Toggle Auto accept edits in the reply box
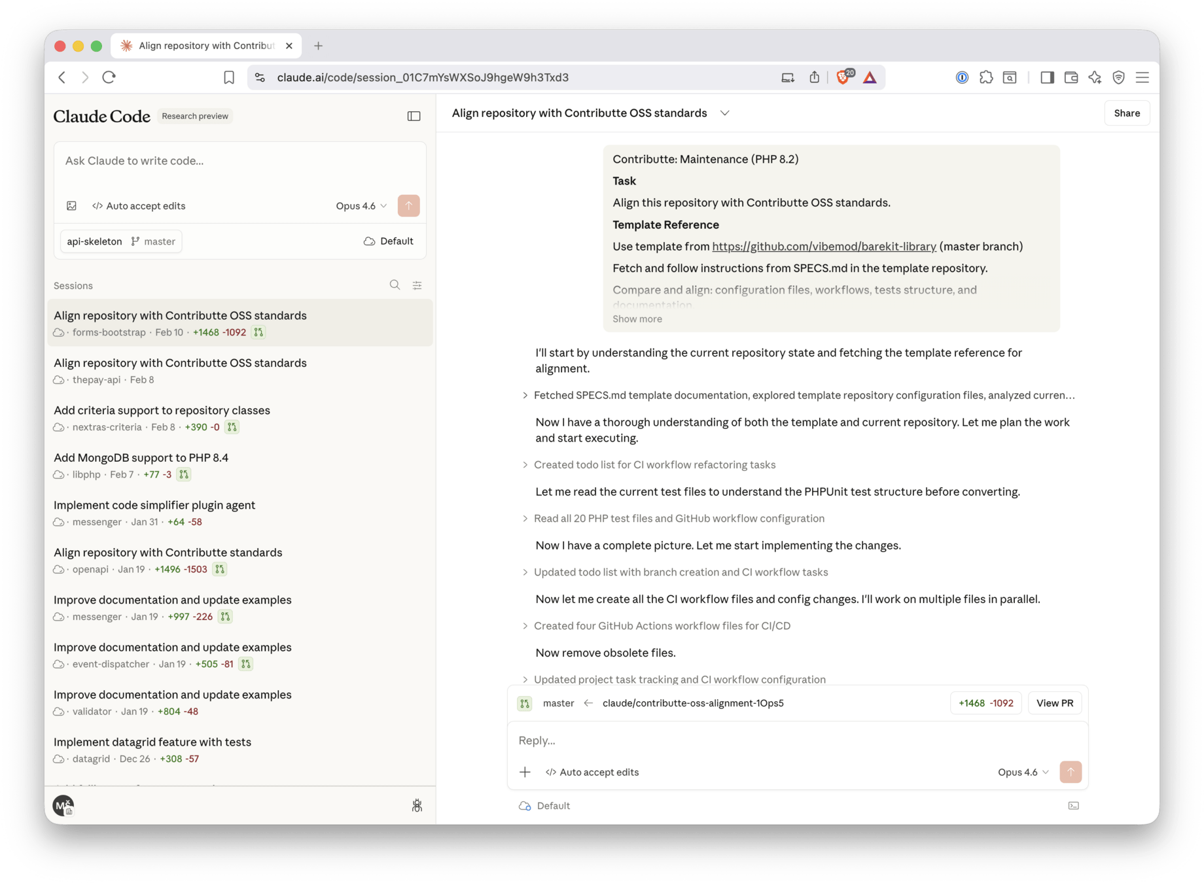This screenshot has width=1204, height=883. (592, 772)
